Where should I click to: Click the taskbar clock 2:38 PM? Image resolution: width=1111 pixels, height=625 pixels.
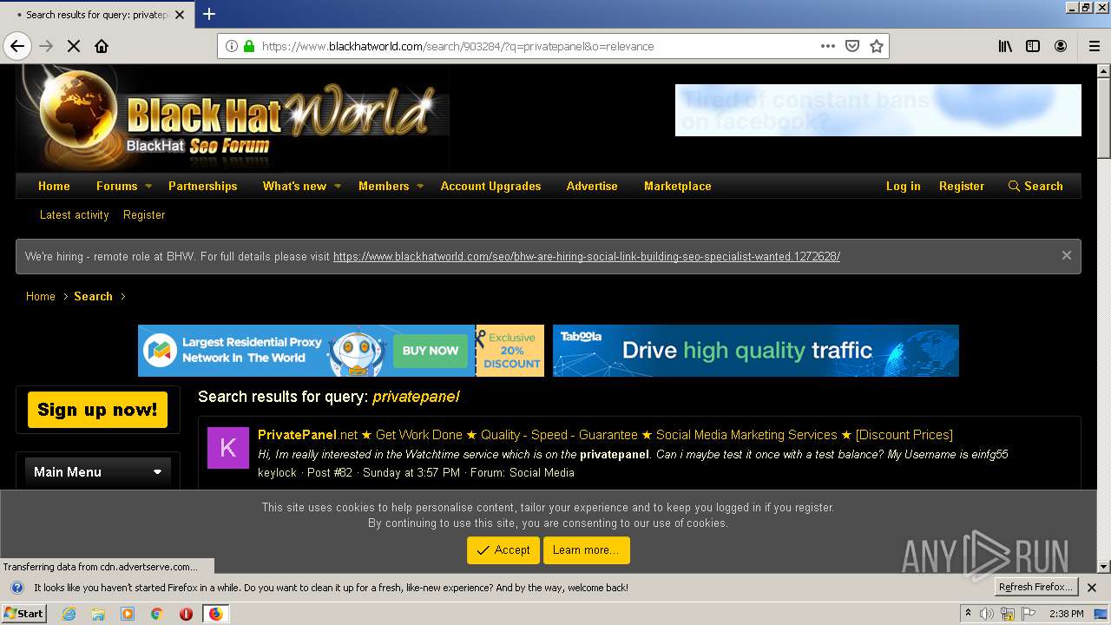coord(1066,614)
